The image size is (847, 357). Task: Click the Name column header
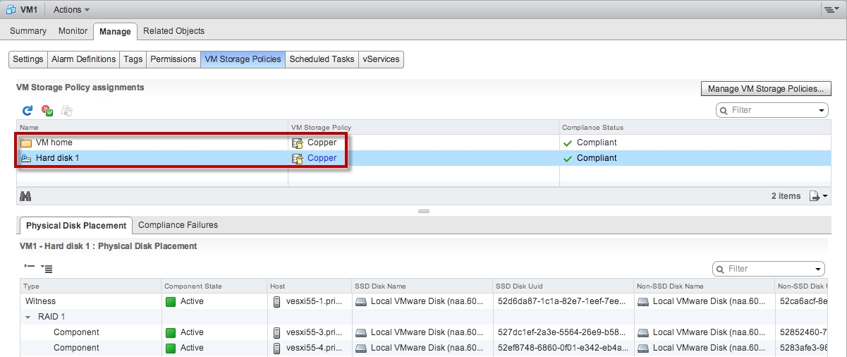(152, 128)
